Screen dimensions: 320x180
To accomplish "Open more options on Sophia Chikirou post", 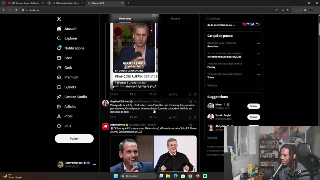I will (x=195, y=101).
